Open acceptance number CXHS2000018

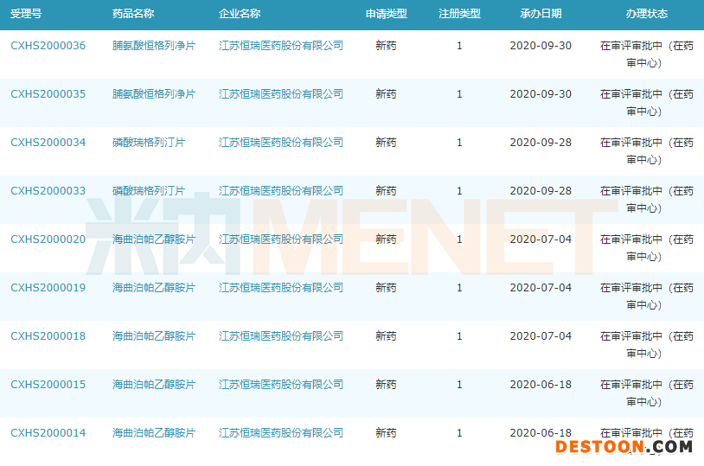[x=48, y=336]
